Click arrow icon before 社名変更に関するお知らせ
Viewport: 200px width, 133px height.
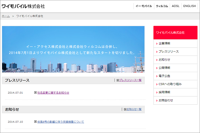pos(36,92)
